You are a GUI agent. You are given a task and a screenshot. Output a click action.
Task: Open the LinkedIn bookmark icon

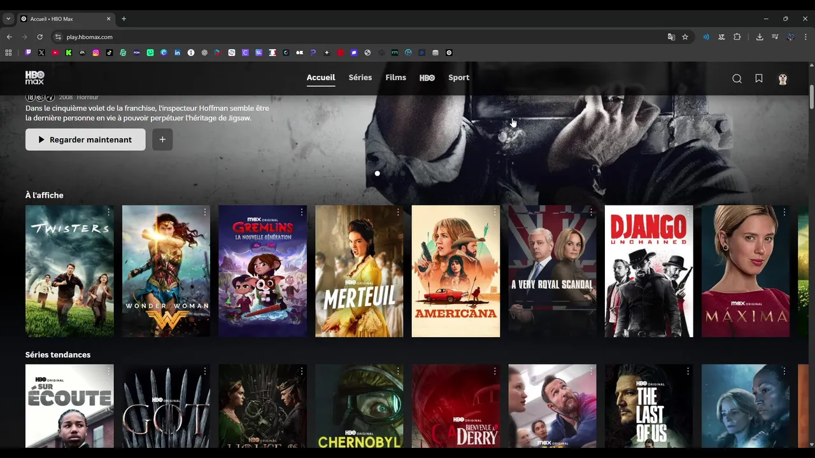[x=177, y=53]
